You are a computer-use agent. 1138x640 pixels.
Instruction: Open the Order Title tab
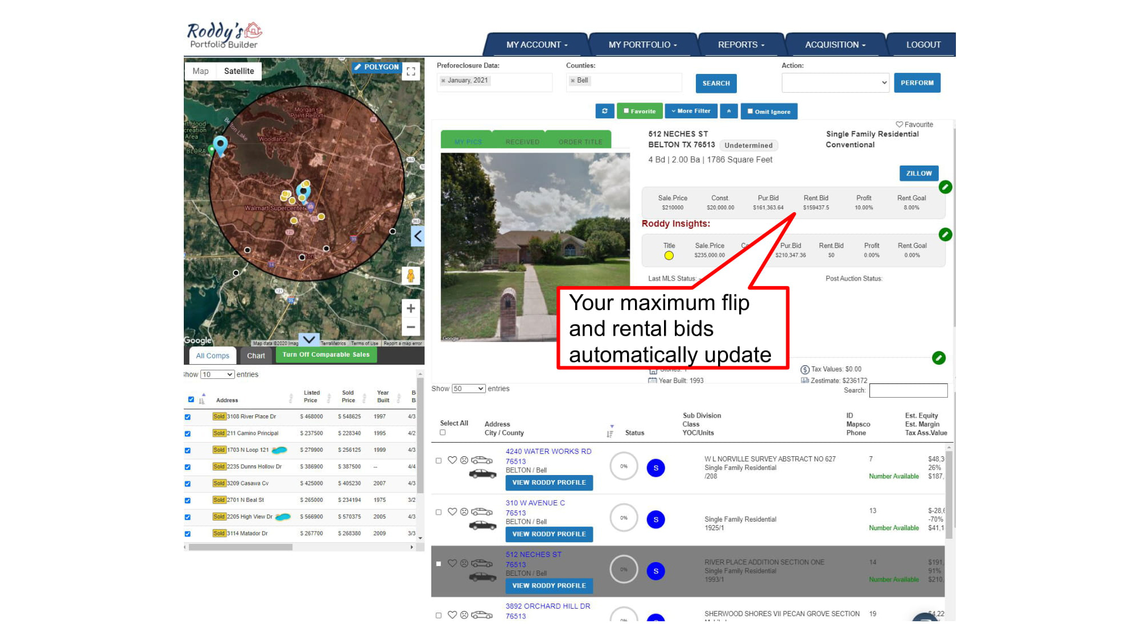point(580,142)
